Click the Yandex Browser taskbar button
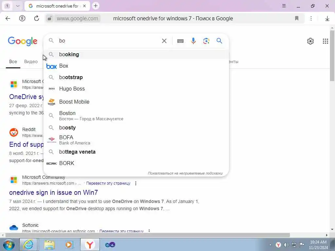The image size is (335, 251). coord(90,244)
